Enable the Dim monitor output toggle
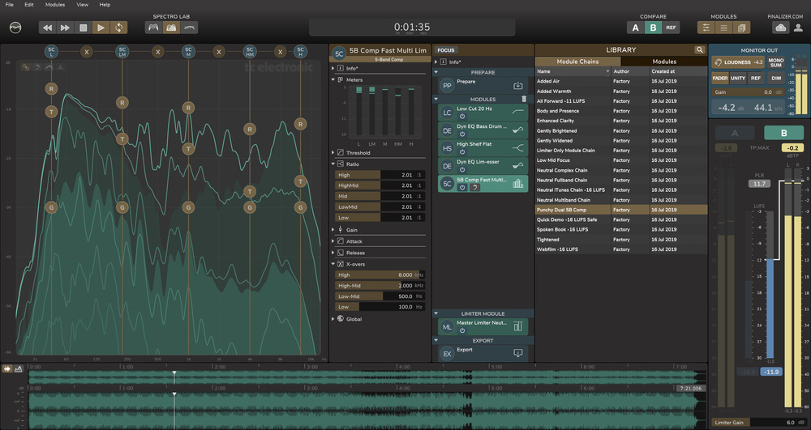The height and width of the screenshot is (430, 811). coord(776,78)
